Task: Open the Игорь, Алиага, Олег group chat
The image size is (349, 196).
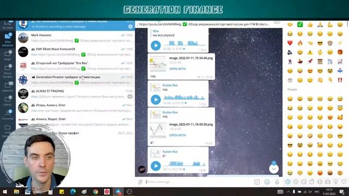Action: 75,108
